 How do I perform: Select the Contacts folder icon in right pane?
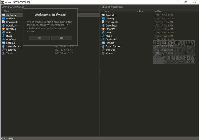point(103,15)
